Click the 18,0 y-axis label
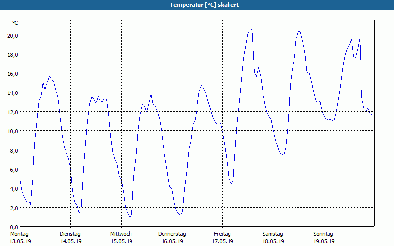The image size is (394, 246). tap(13, 55)
